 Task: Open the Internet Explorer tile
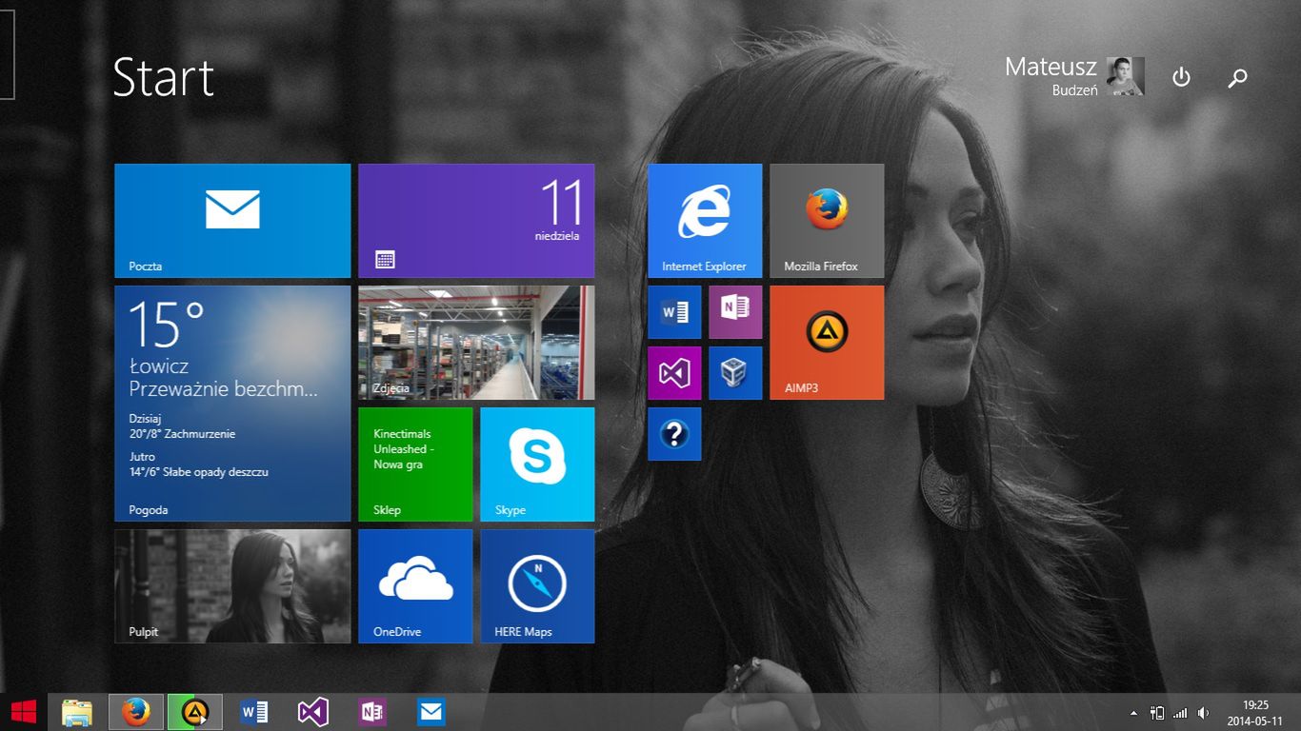point(704,220)
